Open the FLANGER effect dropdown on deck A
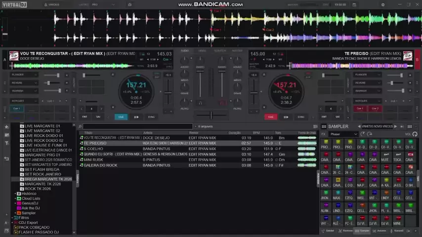 coord(25,75)
